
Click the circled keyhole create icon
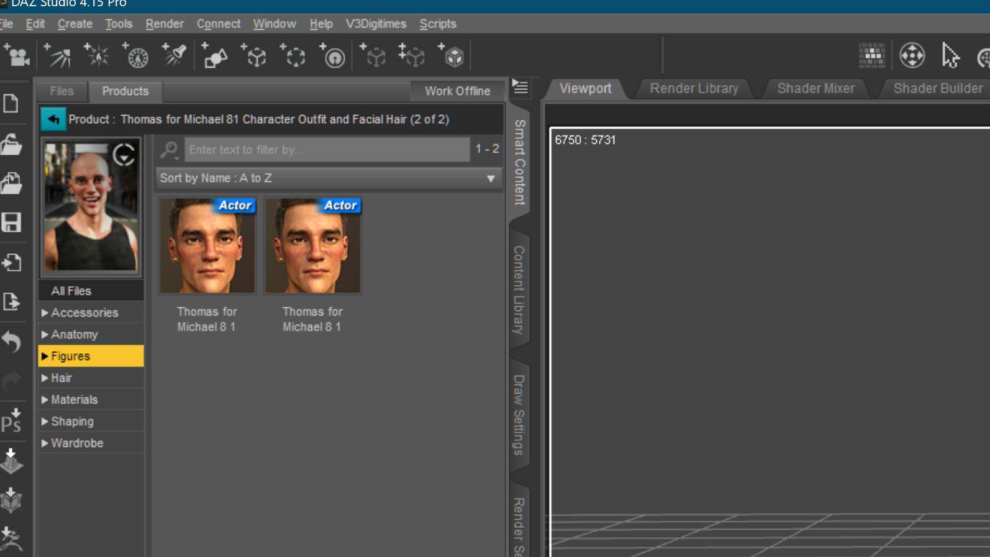click(333, 56)
